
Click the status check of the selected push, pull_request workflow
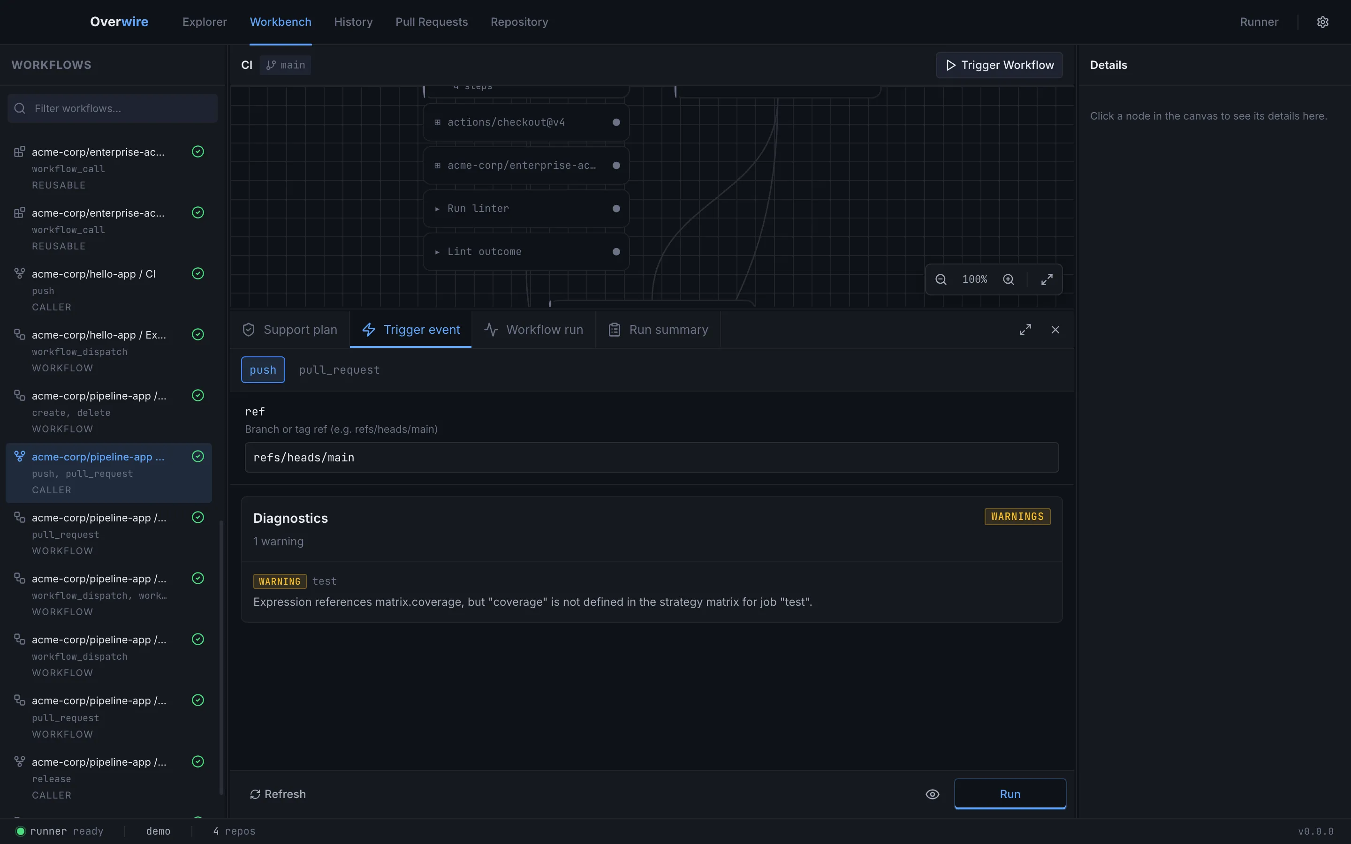pos(197,456)
